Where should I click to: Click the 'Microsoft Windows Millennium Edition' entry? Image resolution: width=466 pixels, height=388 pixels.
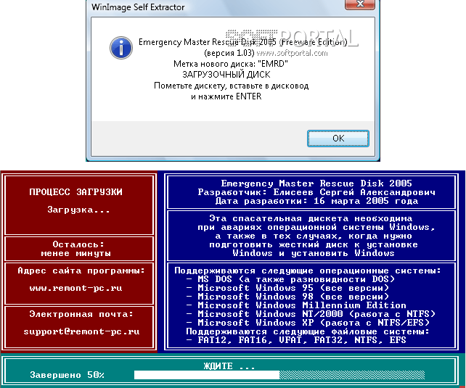(x=296, y=305)
